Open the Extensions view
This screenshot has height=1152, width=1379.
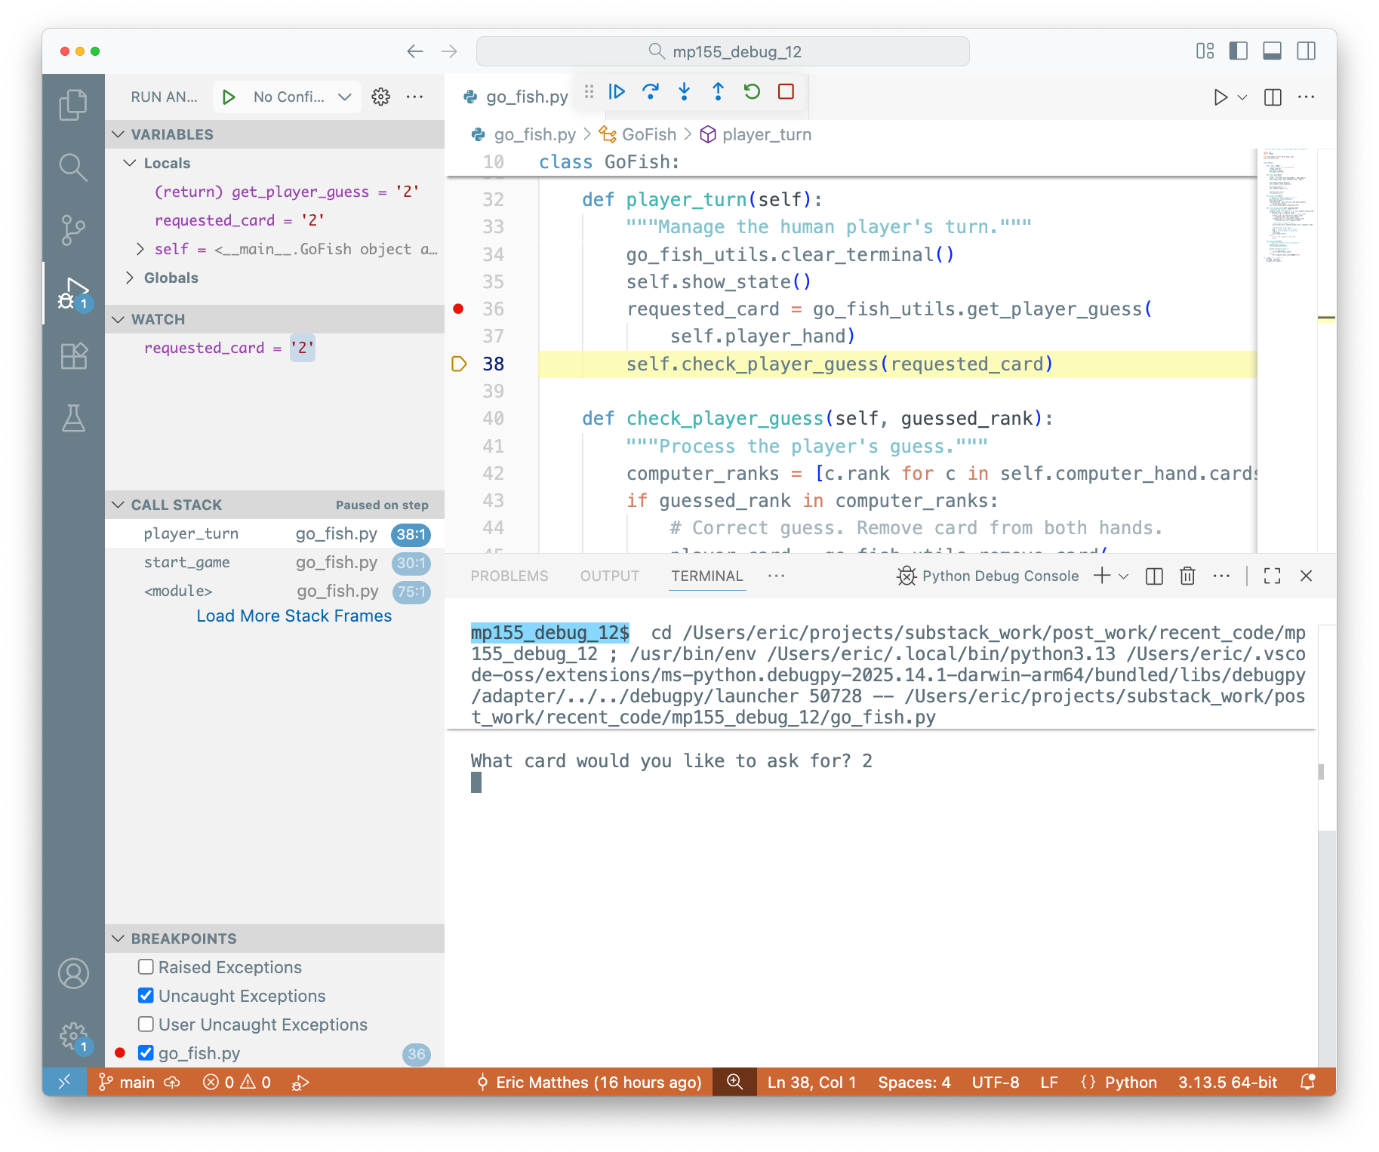72,355
